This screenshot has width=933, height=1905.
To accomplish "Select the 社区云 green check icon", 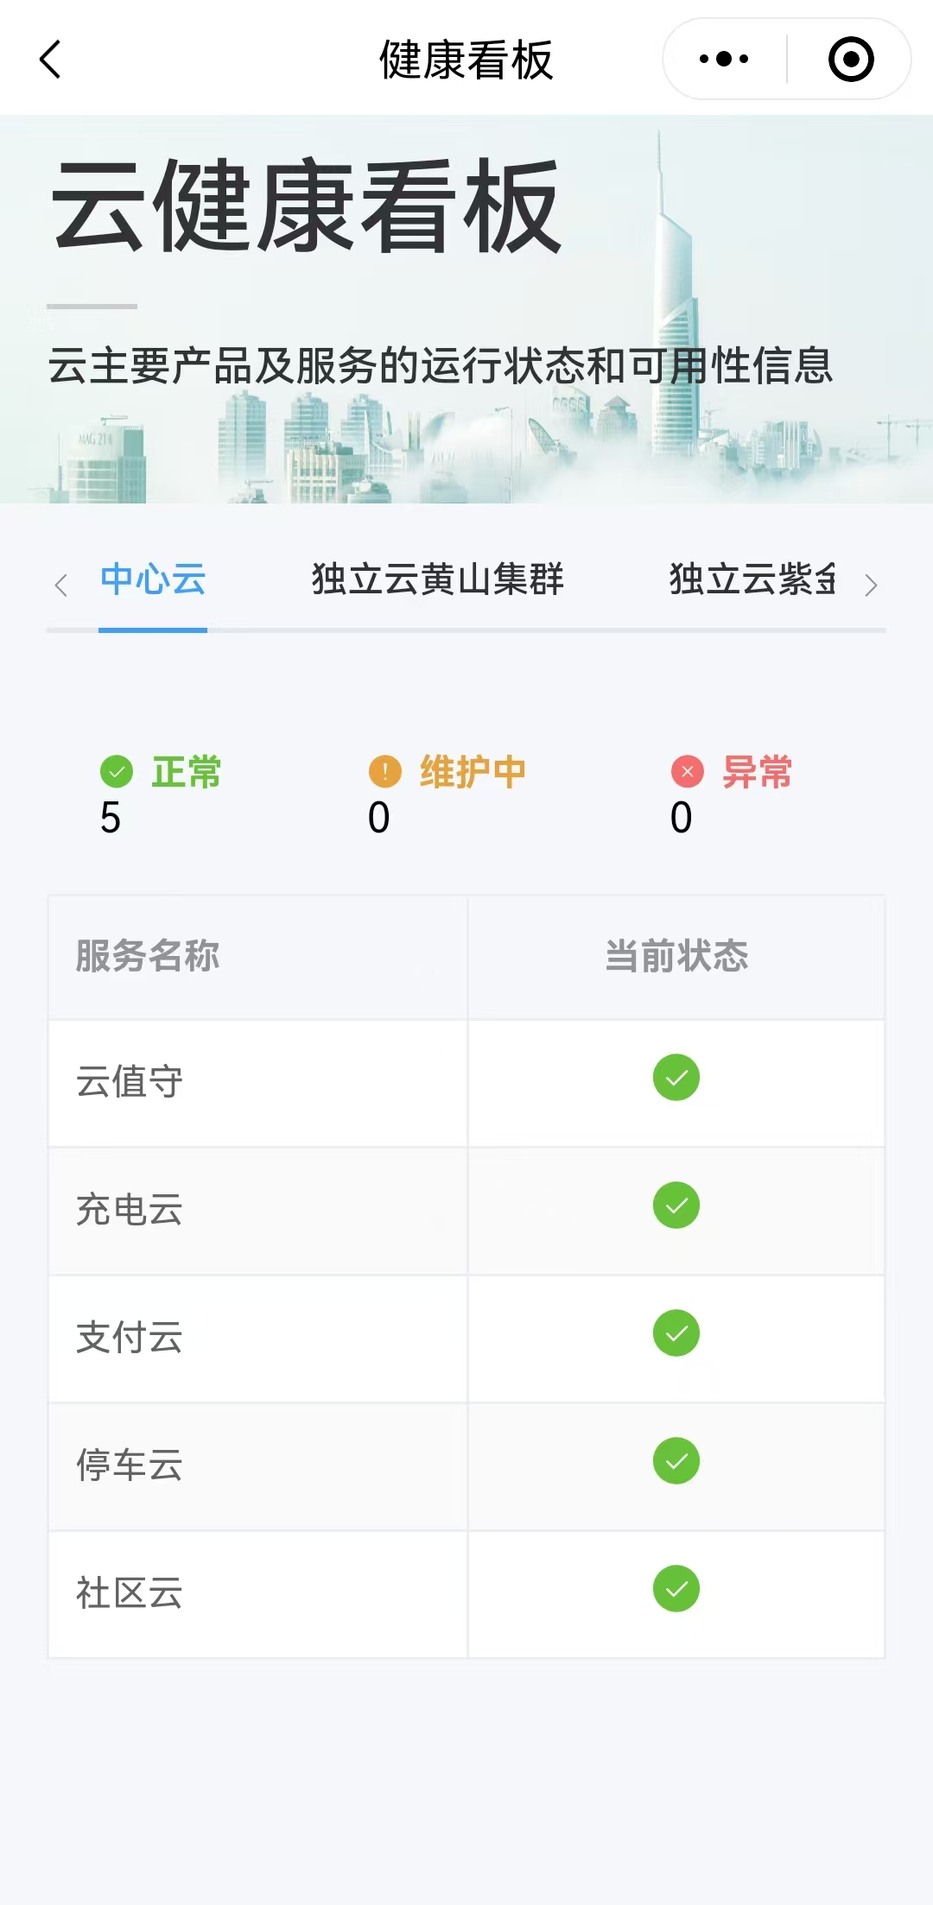I will 676,1589.
